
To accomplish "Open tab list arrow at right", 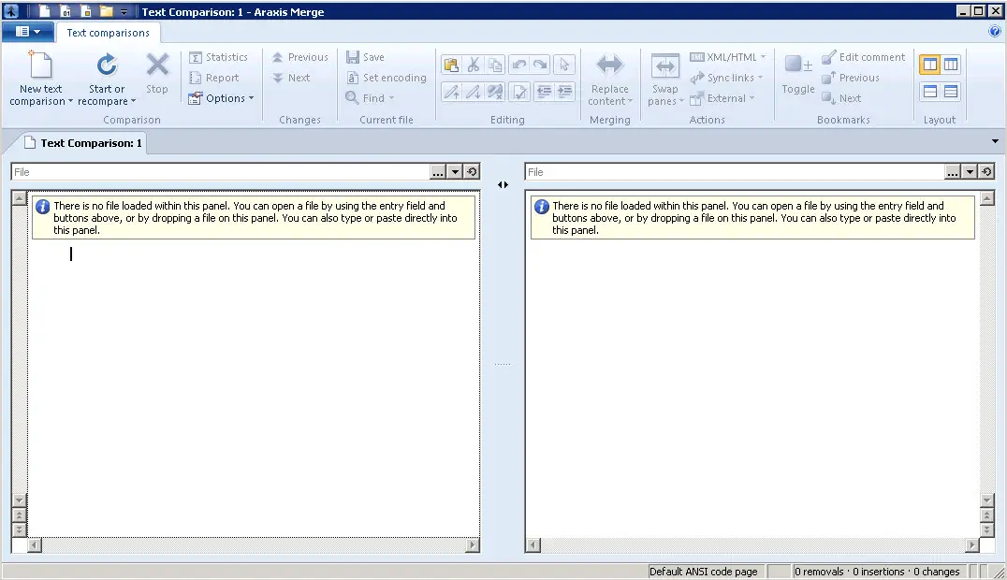I will 995,141.
